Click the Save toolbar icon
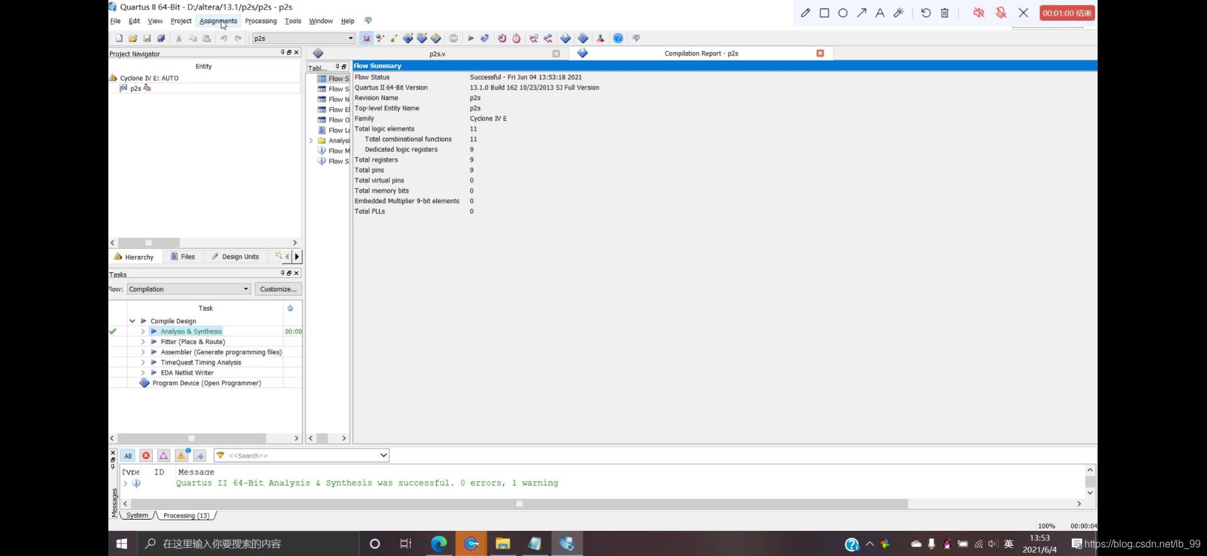Image resolution: width=1207 pixels, height=556 pixels. click(147, 38)
